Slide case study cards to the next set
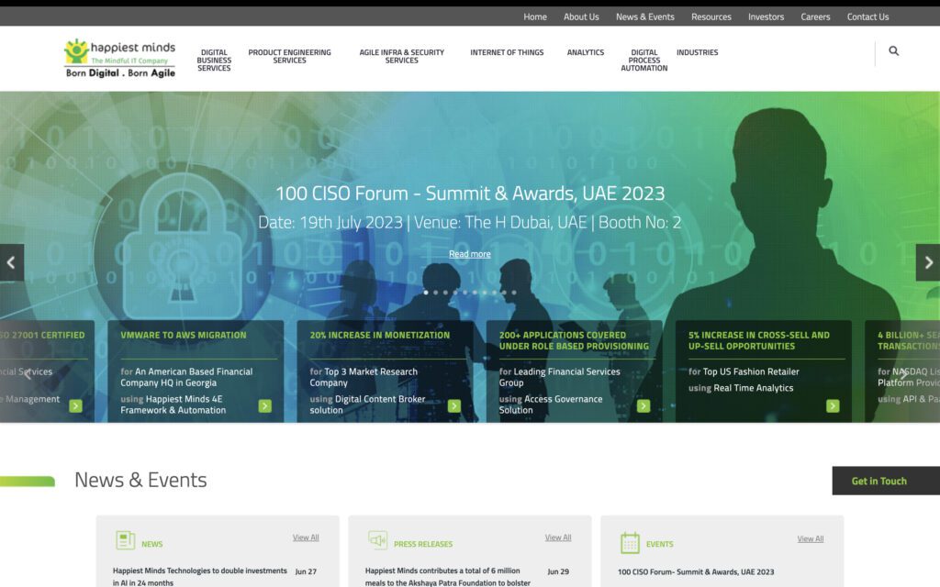 [x=903, y=374]
